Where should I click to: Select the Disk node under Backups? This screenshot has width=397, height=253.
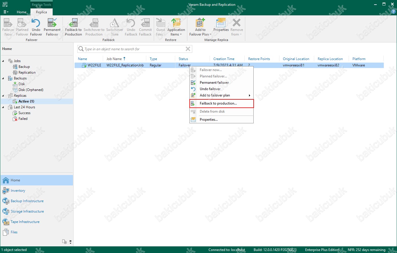[x=22, y=84]
